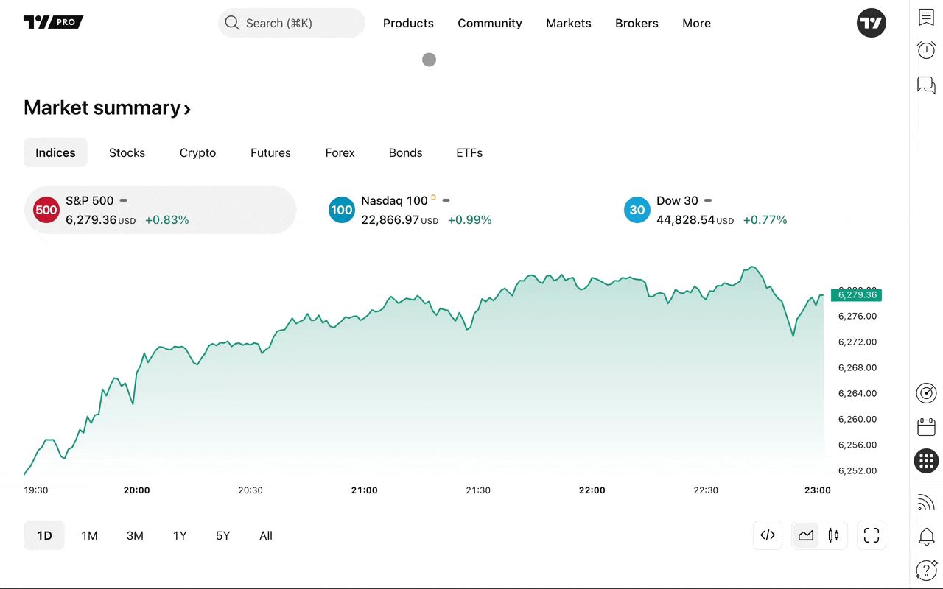Click the TradingView logo in the top left

pyautogui.click(x=53, y=21)
